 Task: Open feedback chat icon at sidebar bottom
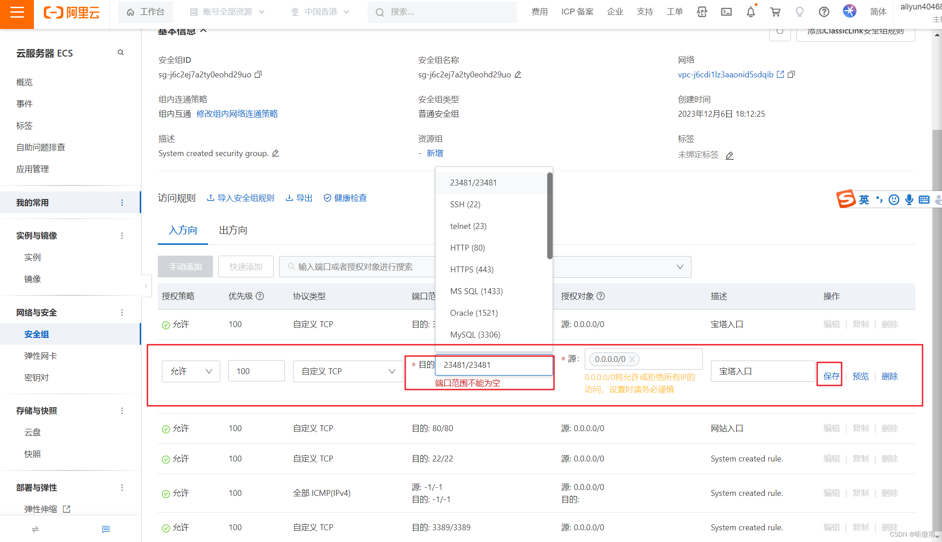(106, 529)
